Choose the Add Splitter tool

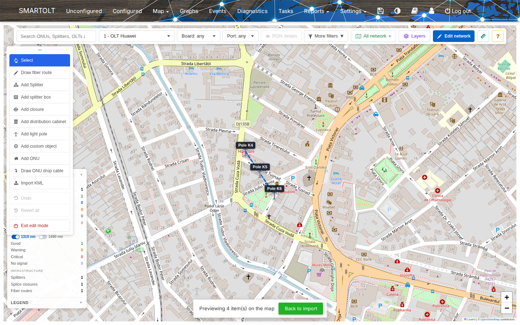40,85
